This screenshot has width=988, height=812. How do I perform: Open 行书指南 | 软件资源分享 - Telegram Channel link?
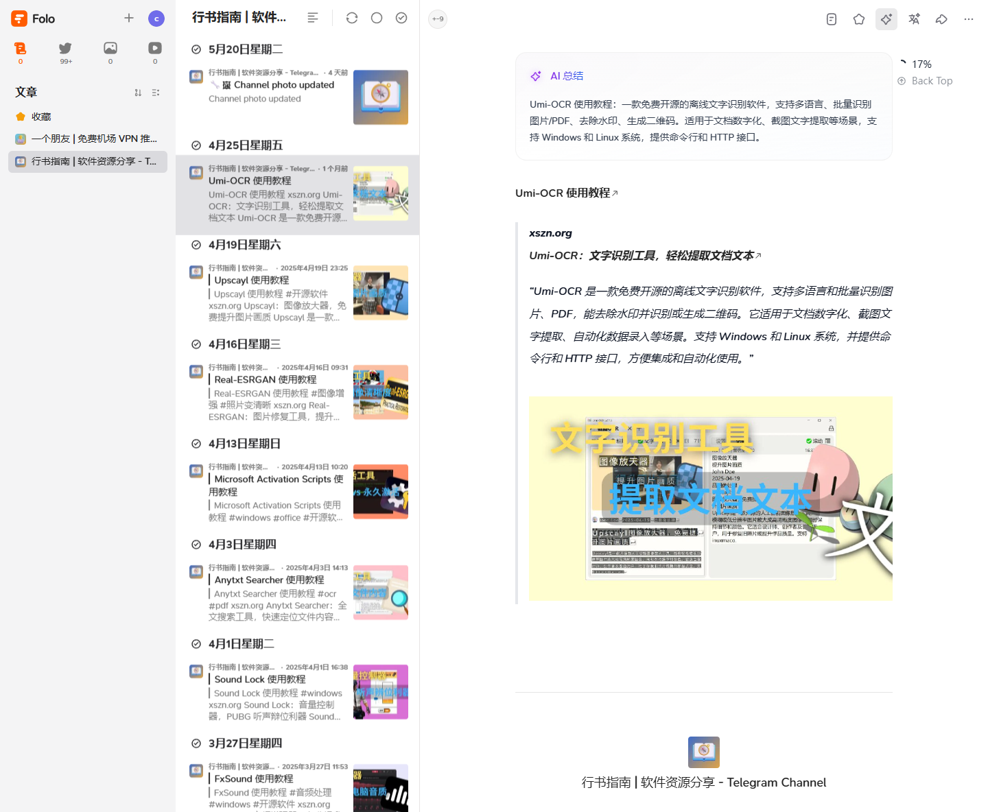pyautogui.click(x=704, y=783)
